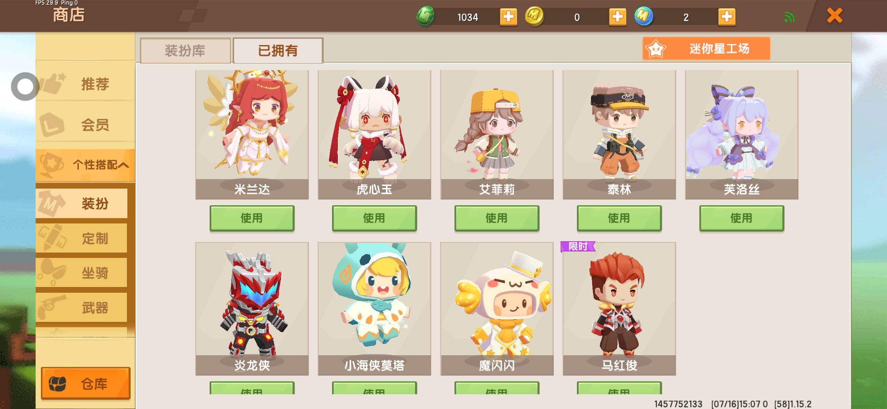This screenshot has height=409, width=887.
Task: Open the 武器 weapons subcategory
Action: pos(82,308)
